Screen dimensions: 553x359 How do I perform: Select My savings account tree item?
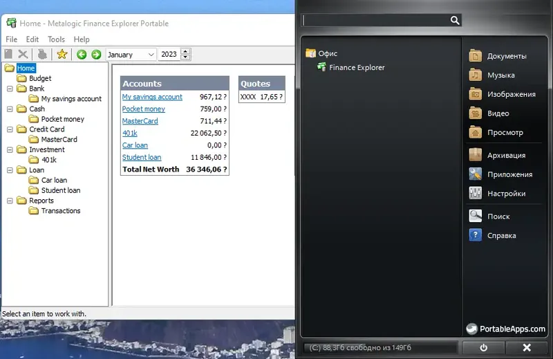click(x=71, y=99)
